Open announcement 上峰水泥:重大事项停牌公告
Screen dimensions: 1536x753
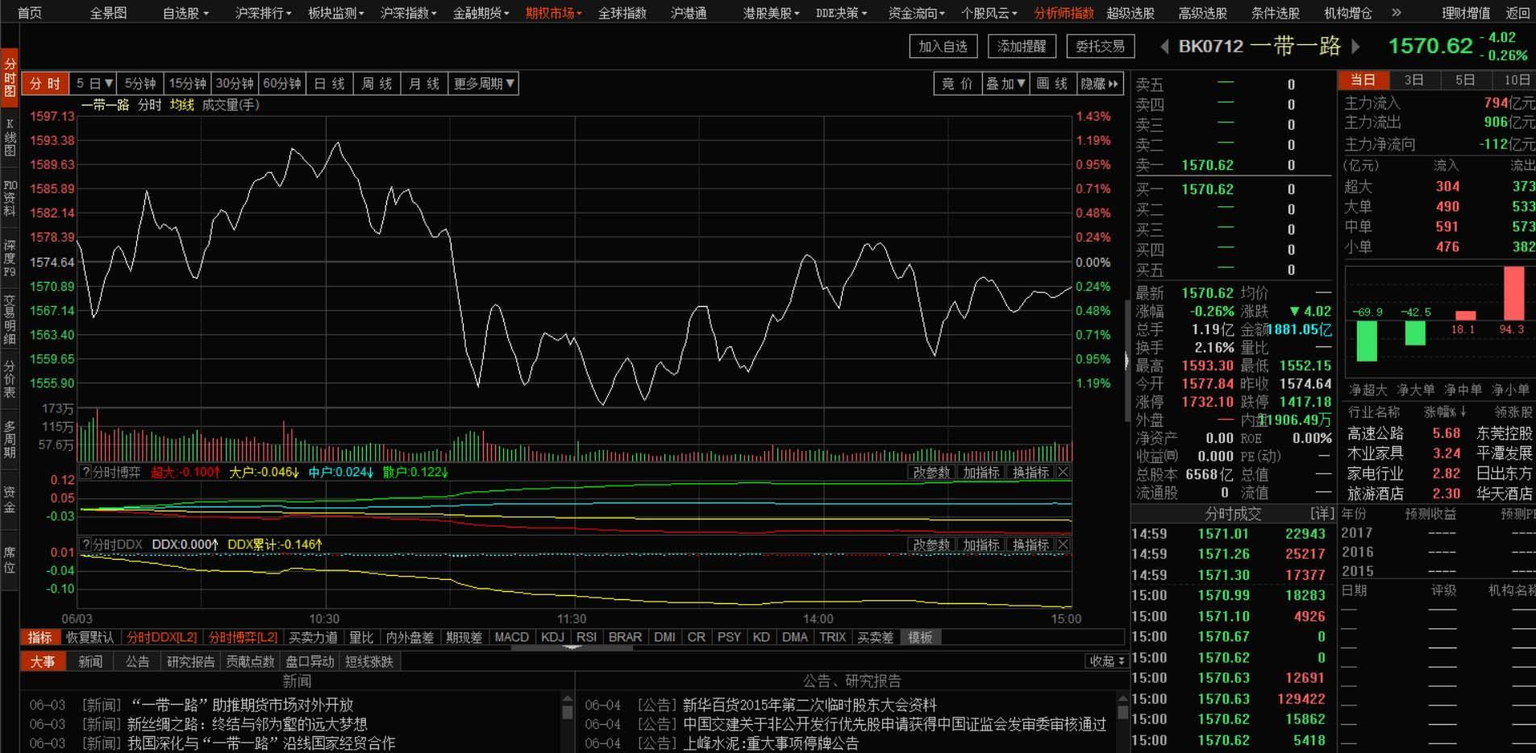pyautogui.click(x=770, y=743)
